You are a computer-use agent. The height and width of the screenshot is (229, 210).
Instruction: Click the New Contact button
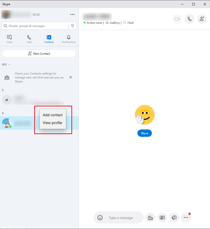39,53
